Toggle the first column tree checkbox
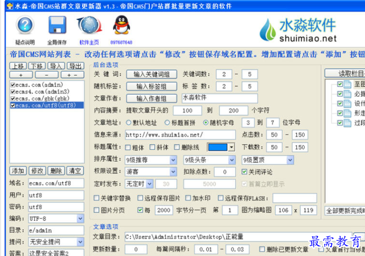This screenshot has width=365, height=256. (340, 84)
